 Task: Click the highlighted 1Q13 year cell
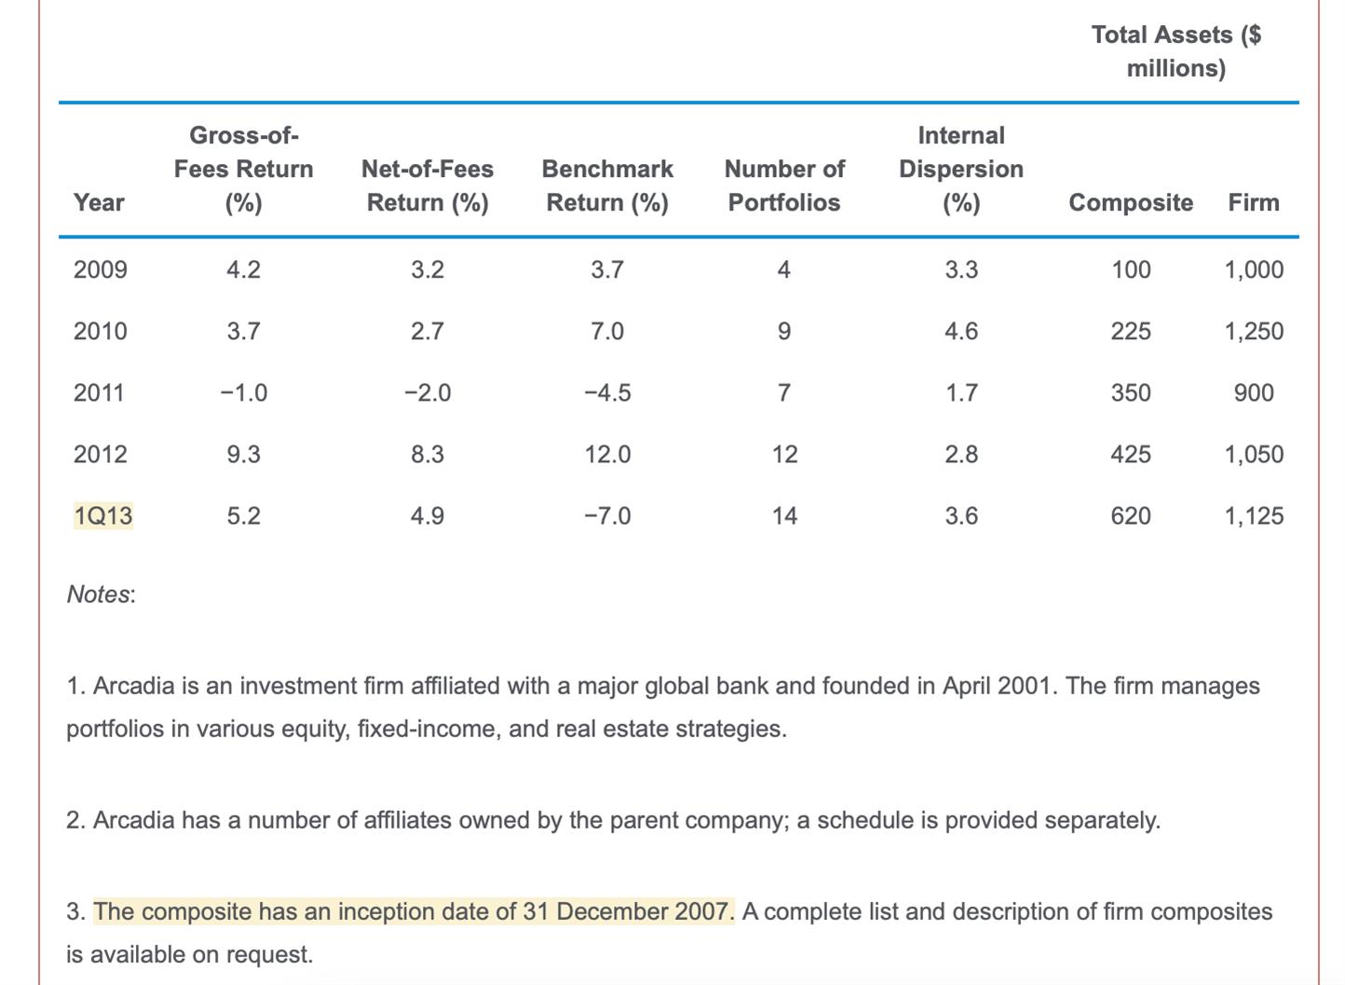pyautogui.click(x=103, y=515)
